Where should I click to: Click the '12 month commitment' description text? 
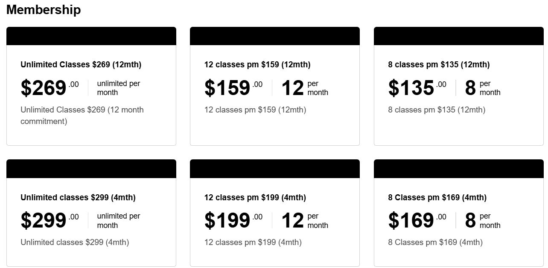pos(82,115)
